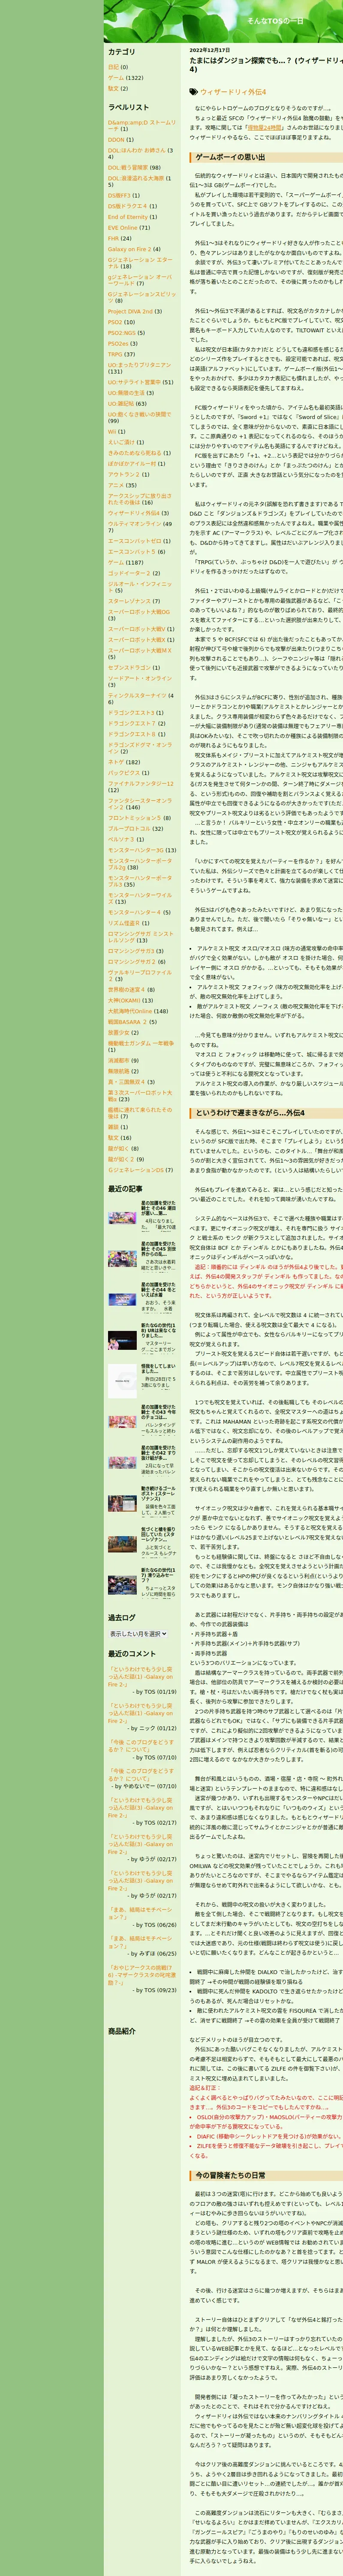Open the blog title そんなTOSの一日

275,20
